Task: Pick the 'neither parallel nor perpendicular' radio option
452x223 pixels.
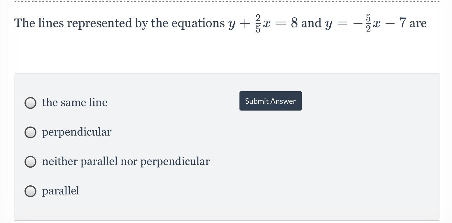Action: click(x=30, y=161)
